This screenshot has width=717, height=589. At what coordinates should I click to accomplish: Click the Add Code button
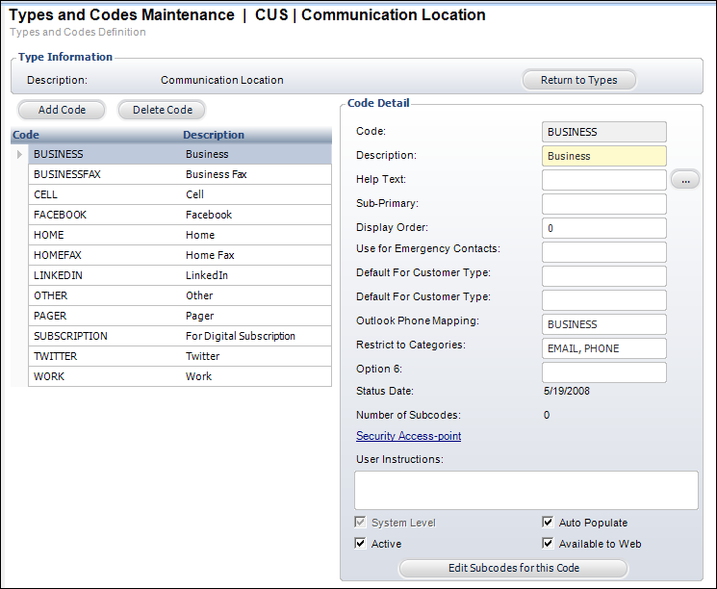62,110
